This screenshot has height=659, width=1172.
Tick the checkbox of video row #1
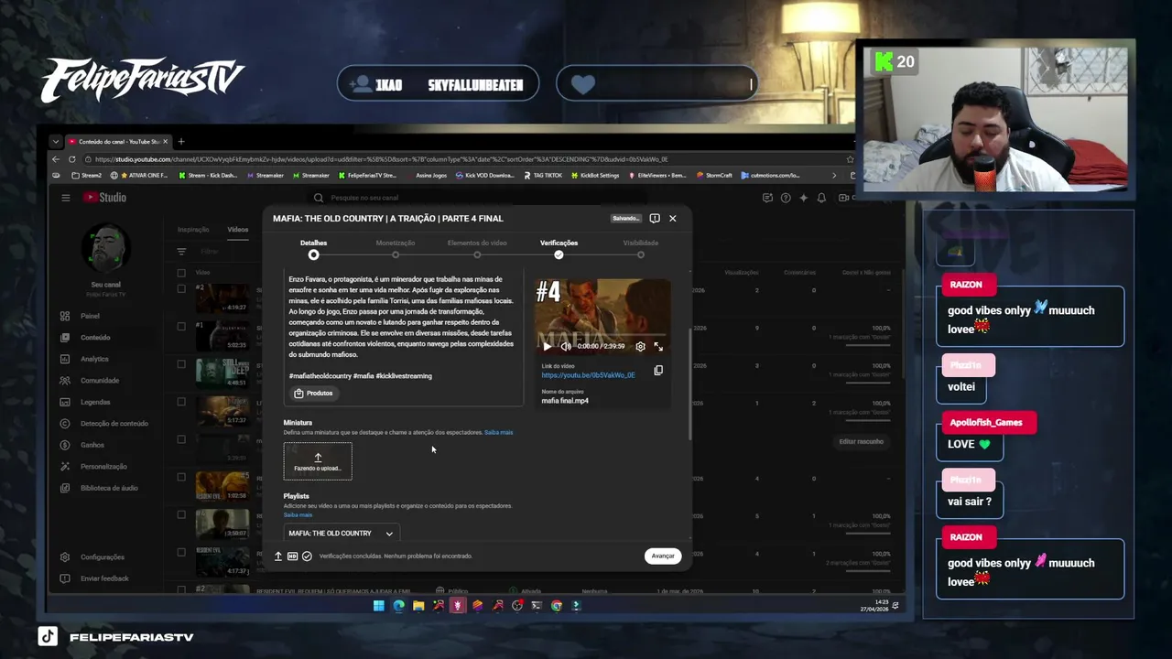point(181,326)
